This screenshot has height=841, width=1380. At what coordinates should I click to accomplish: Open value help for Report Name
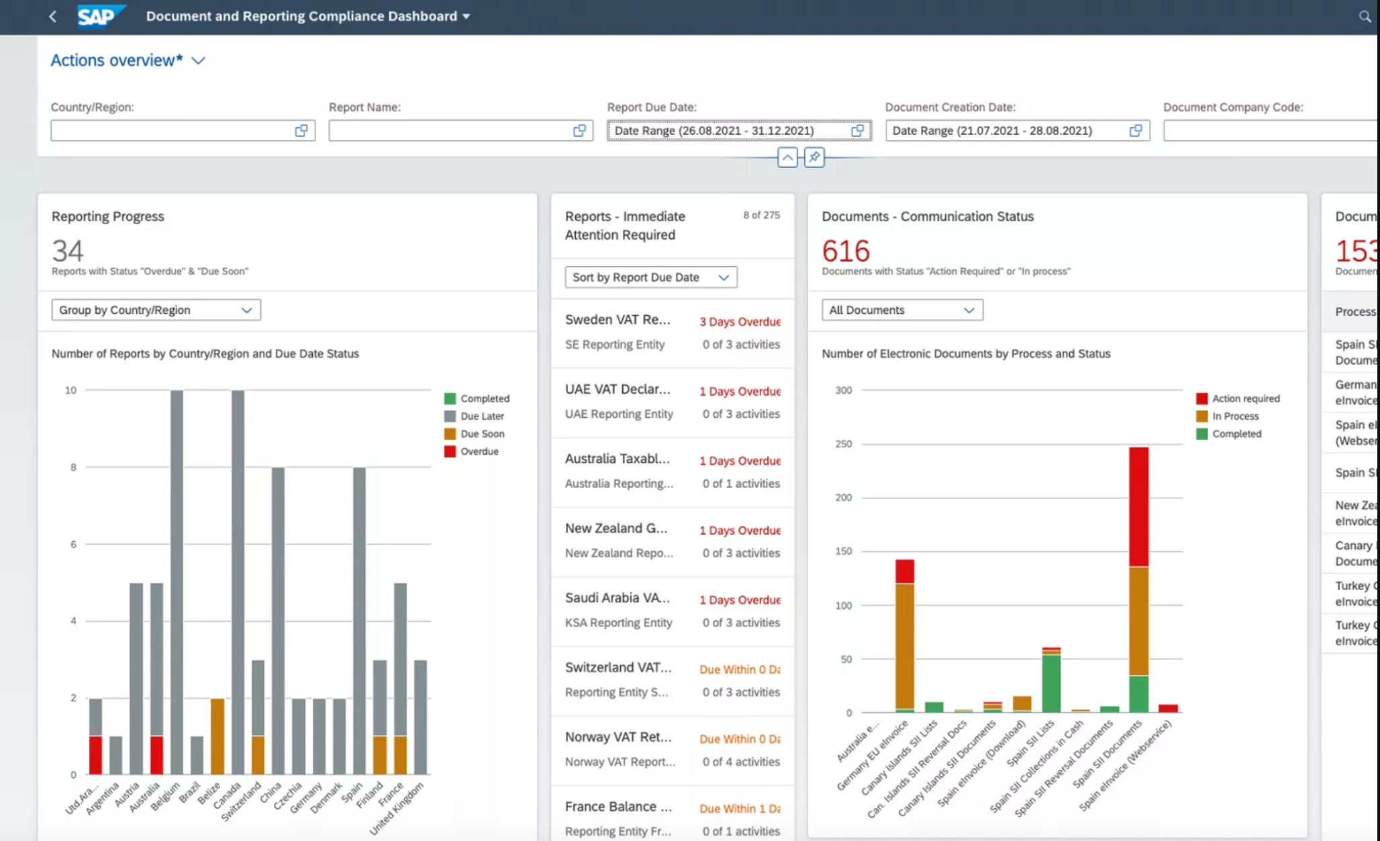coord(579,131)
